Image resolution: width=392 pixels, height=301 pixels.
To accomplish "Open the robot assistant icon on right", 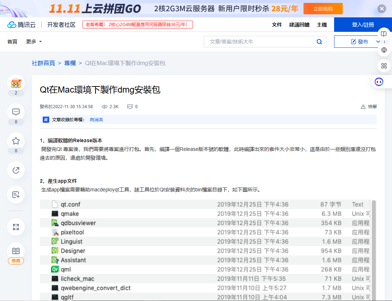I will (x=379, y=82).
